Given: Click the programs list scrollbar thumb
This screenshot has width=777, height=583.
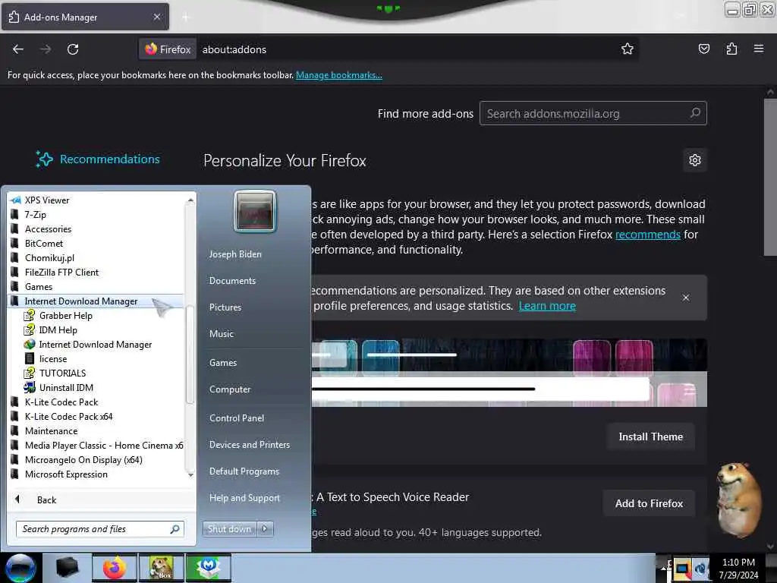Looking at the screenshot, I should pyautogui.click(x=189, y=355).
